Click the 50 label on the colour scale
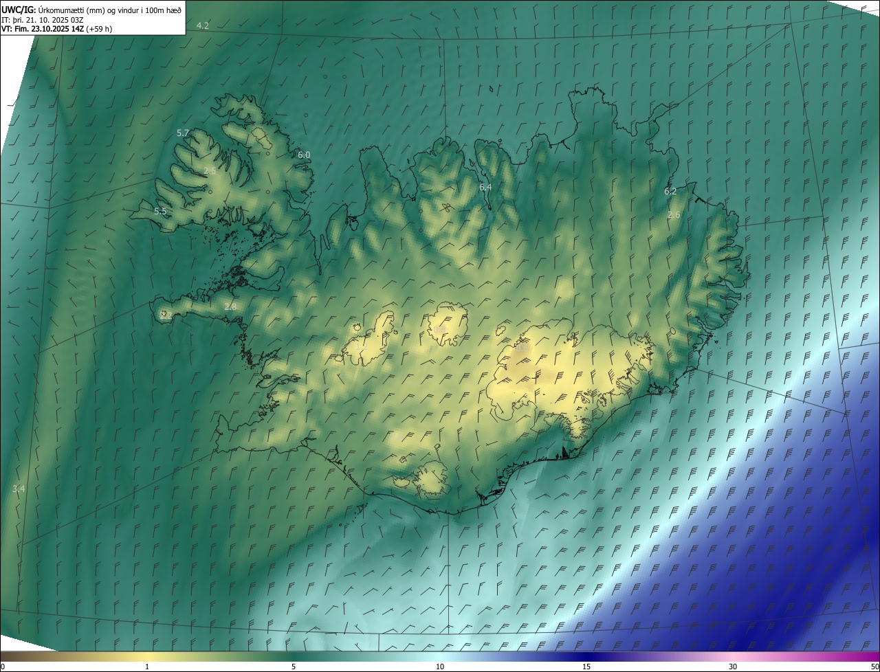880x672 pixels. point(874,667)
